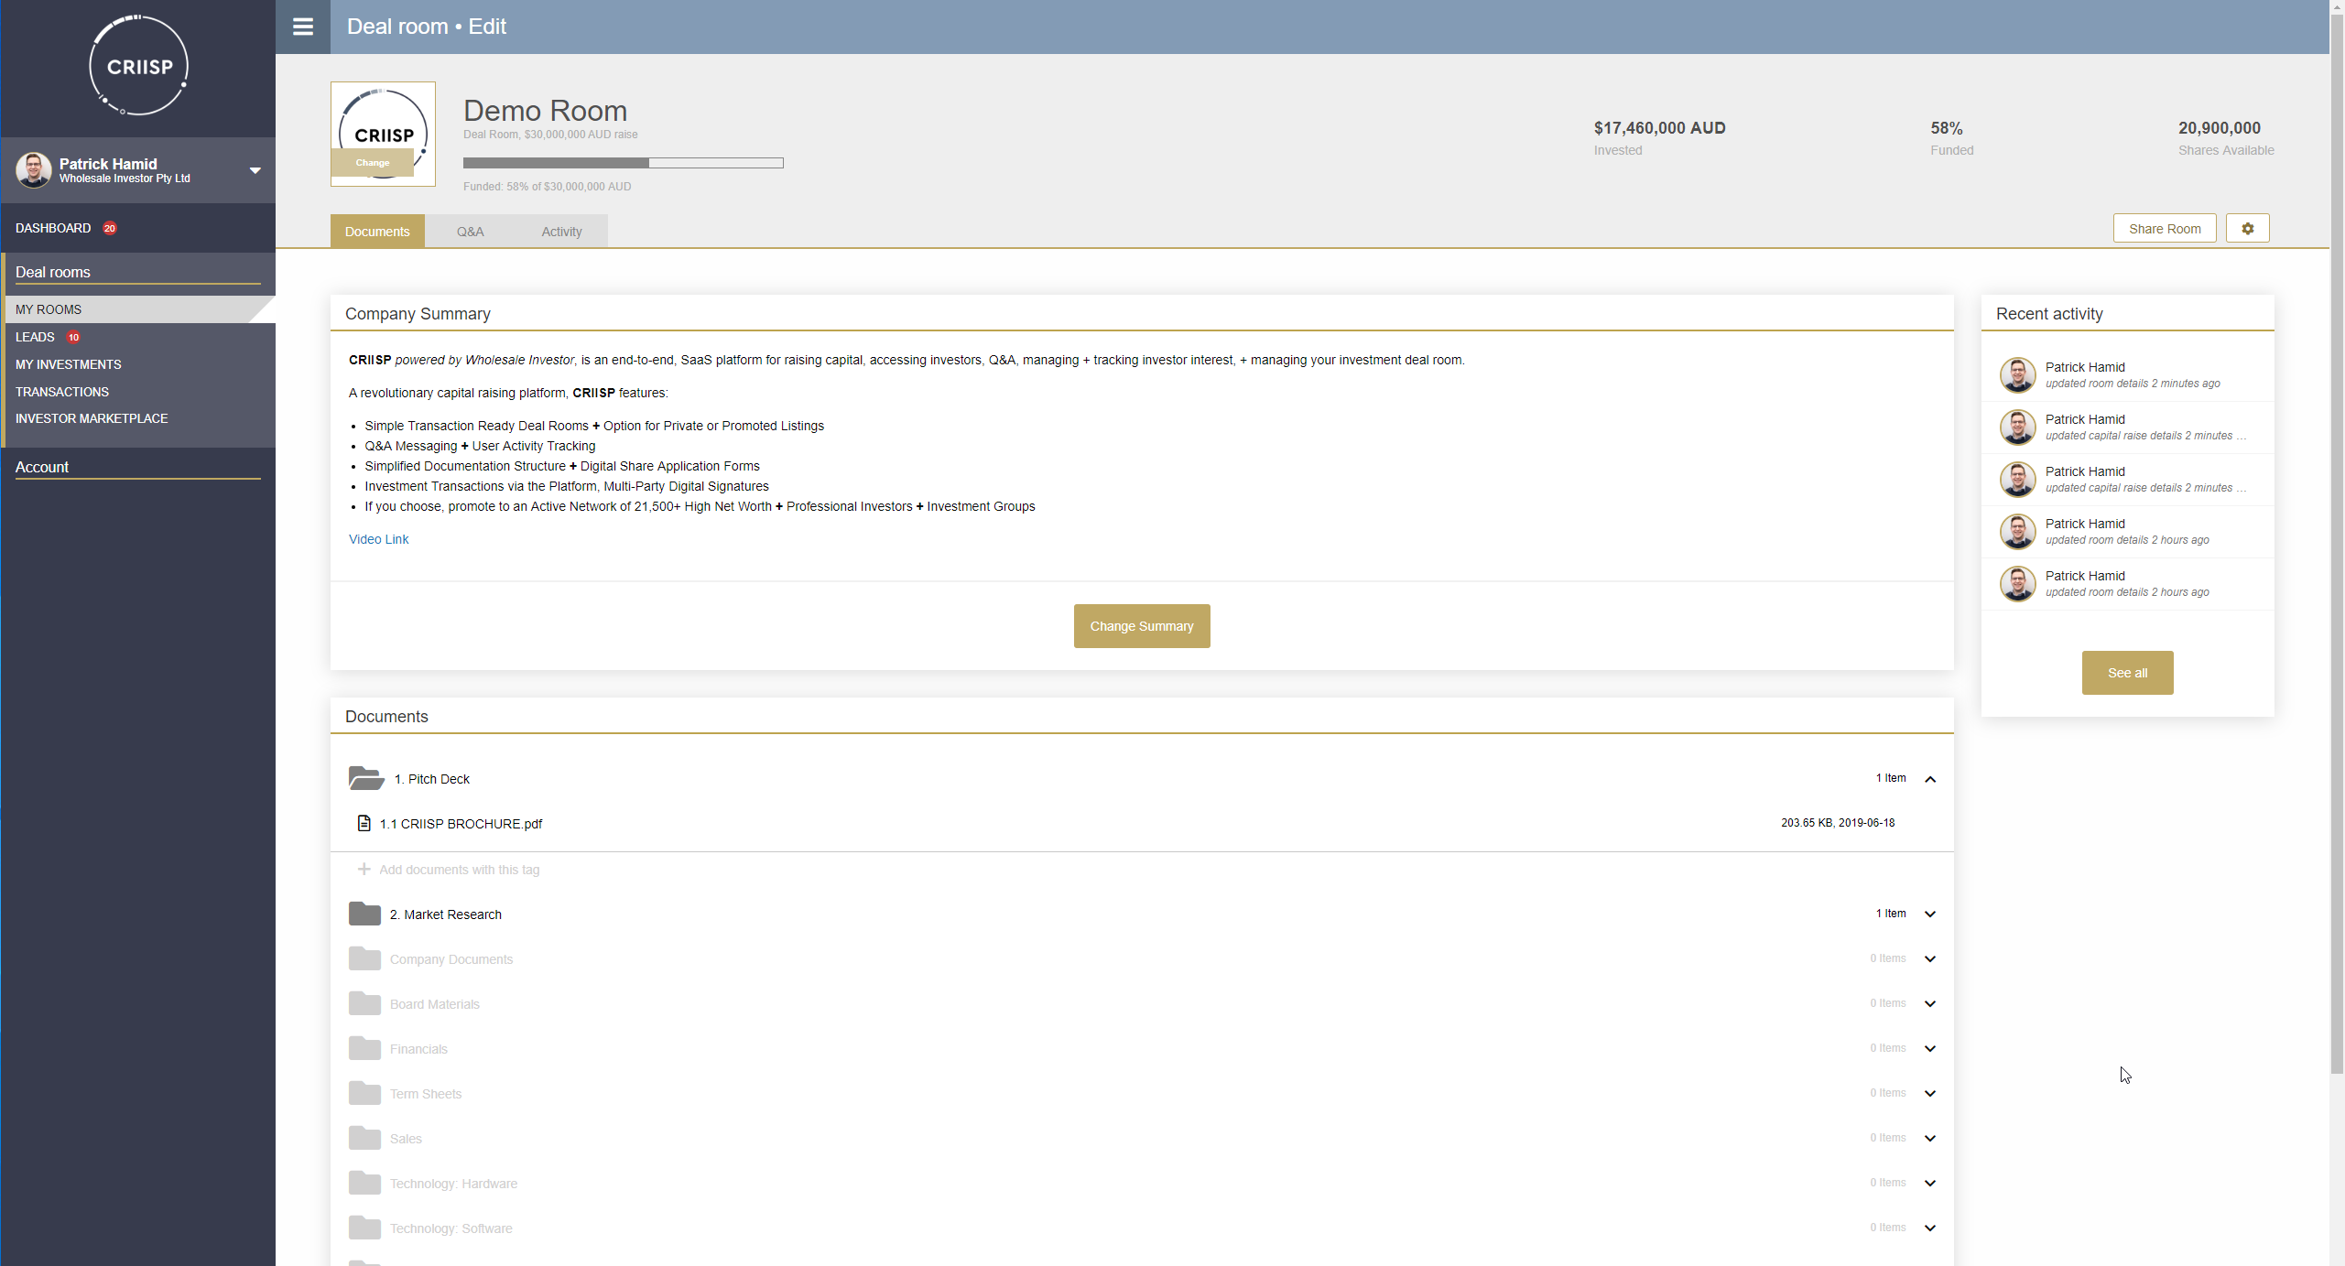Switch to the Q&A tab
This screenshot has height=1266, width=2345.
click(470, 232)
